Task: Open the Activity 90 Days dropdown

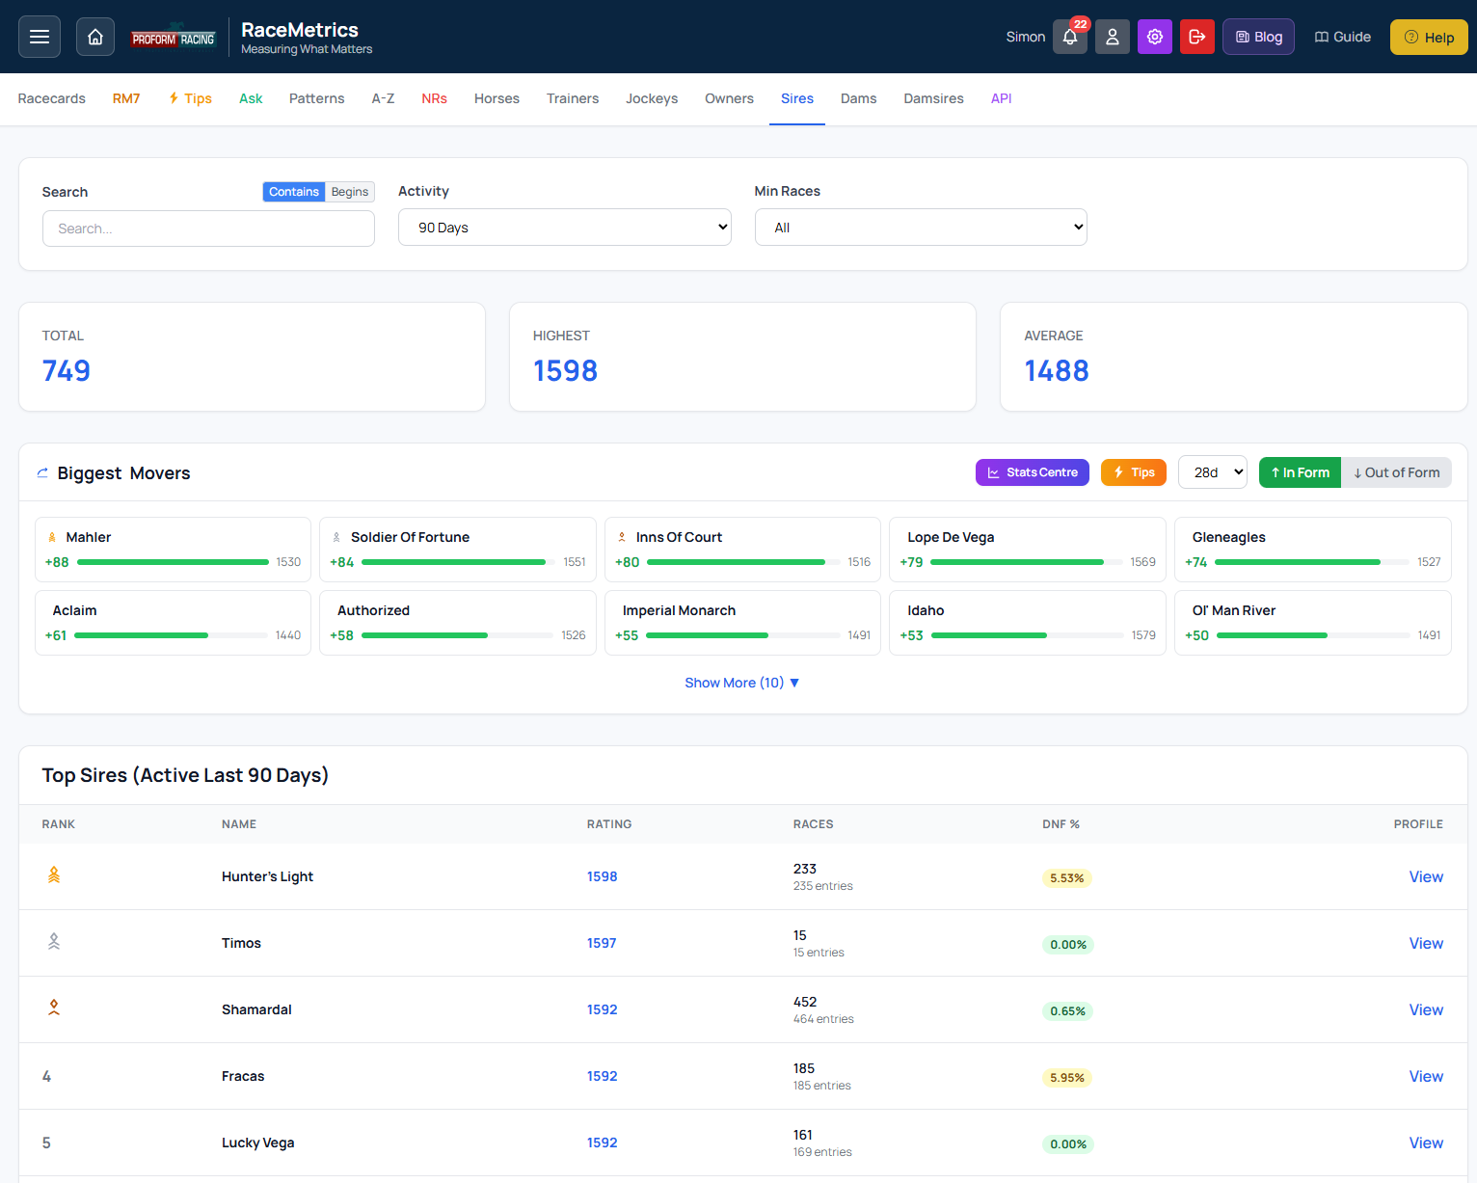Action: 565,228
